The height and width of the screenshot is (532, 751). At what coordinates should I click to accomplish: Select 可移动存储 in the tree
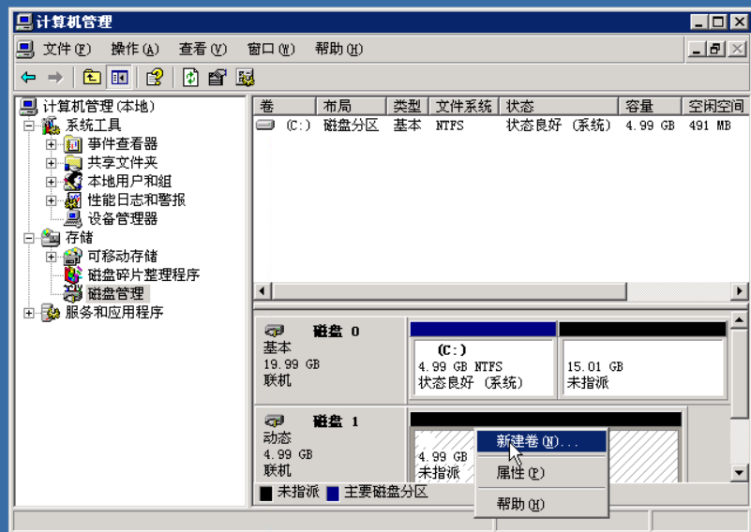(122, 256)
